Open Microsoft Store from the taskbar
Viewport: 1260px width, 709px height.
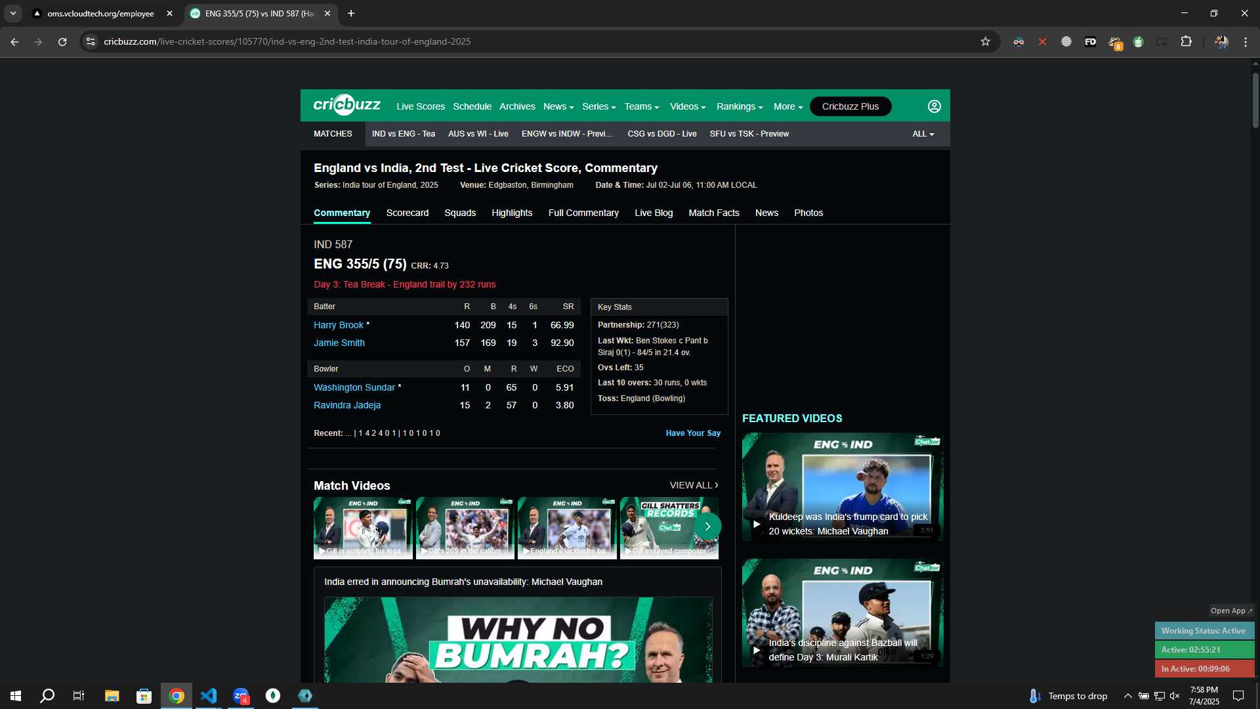pos(144,696)
